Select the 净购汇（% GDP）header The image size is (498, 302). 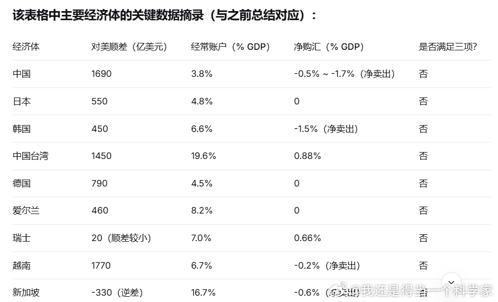pos(329,47)
